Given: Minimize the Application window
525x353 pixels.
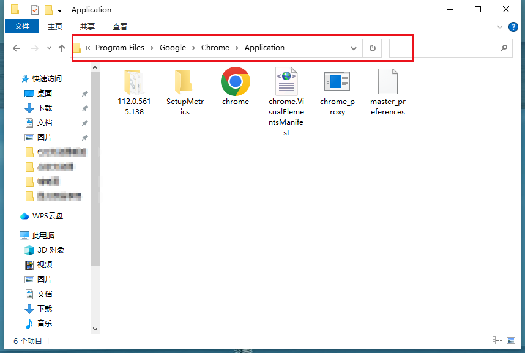Looking at the screenshot, I should pos(450,9).
